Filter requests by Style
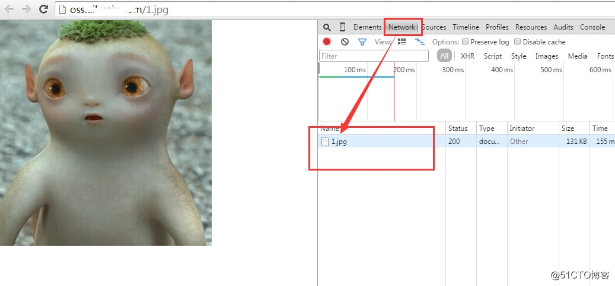This screenshot has height=286, width=615. [518, 56]
